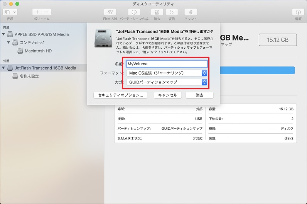Collapse the JetFlash Transcend 16GB Media tree

click(3, 68)
